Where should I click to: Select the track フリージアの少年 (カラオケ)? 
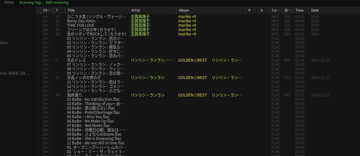coord(91,30)
